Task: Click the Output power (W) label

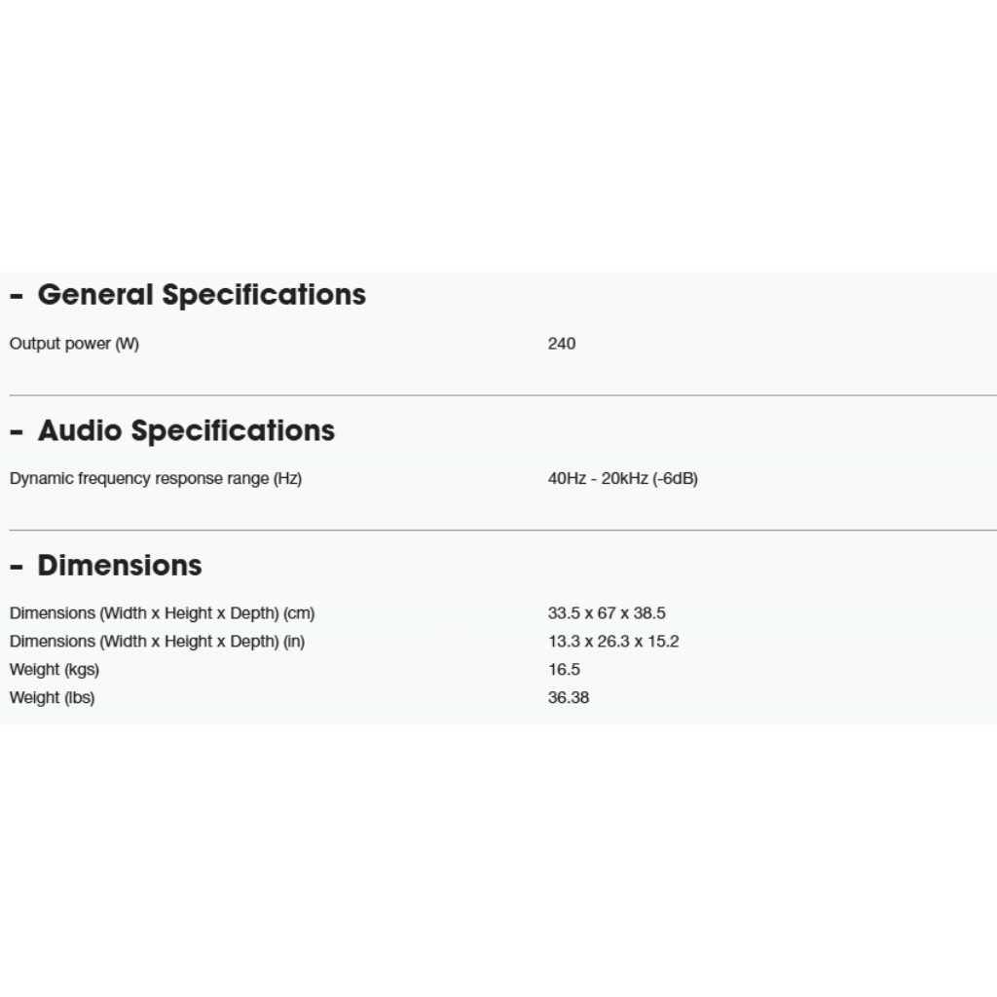Action: tap(74, 344)
